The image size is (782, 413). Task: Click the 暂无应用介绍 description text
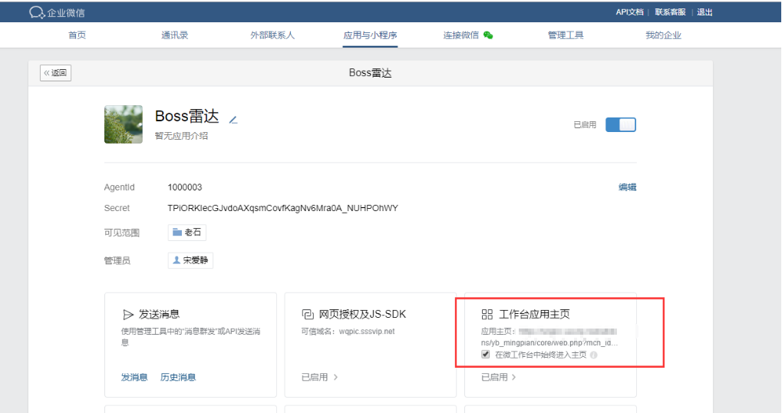pyautogui.click(x=182, y=136)
